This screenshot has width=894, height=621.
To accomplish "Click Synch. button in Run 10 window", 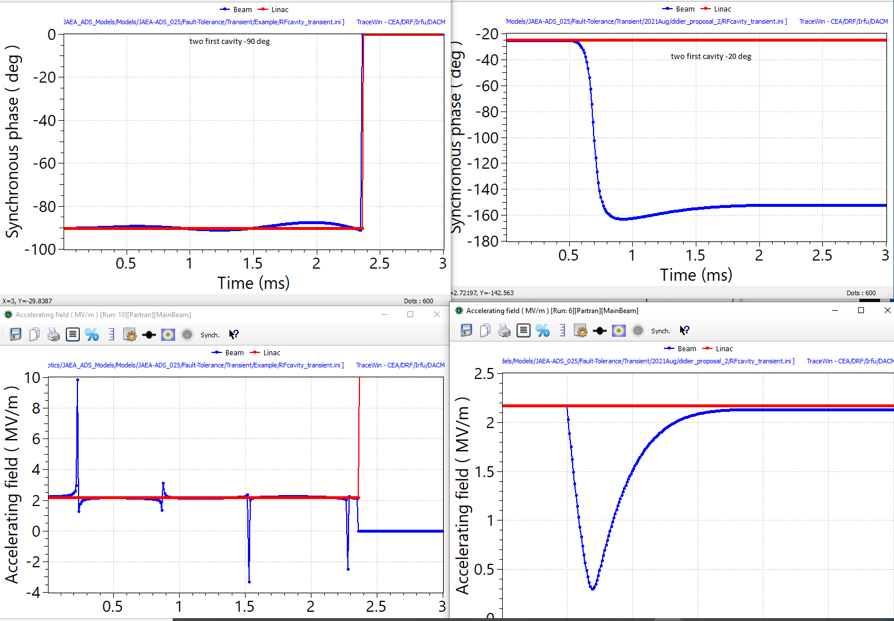I will 210,335.
